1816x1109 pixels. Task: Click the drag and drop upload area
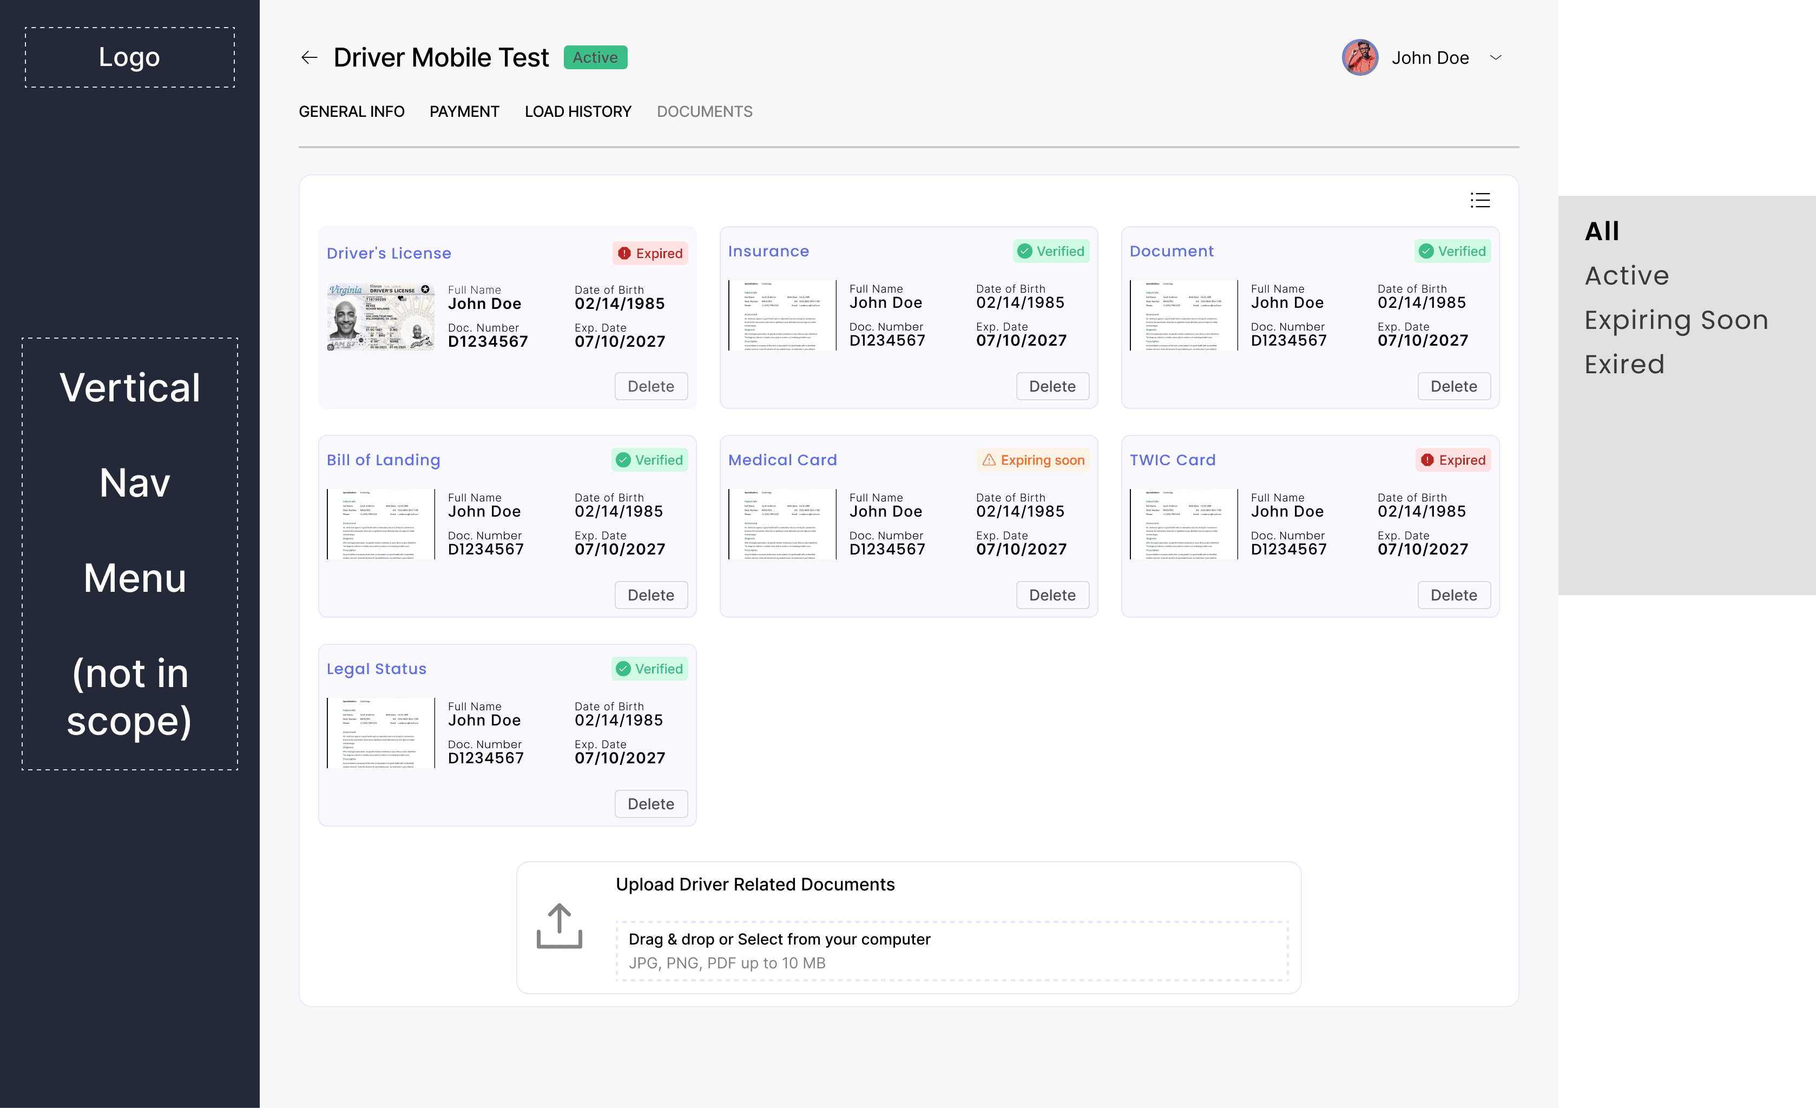coord(951,950)
